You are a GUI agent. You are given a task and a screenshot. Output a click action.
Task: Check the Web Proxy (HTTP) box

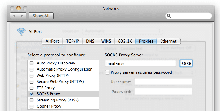coord(32,76)
